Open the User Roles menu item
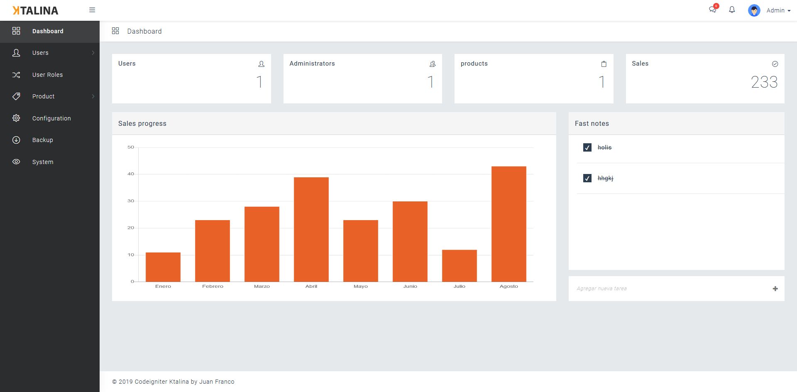797x392 pixels. (x=50, y=75)
